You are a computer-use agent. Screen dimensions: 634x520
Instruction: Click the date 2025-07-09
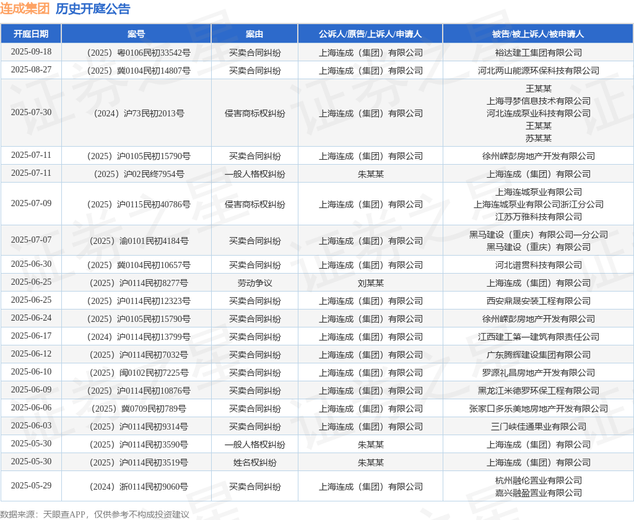(x=31, y=204)
